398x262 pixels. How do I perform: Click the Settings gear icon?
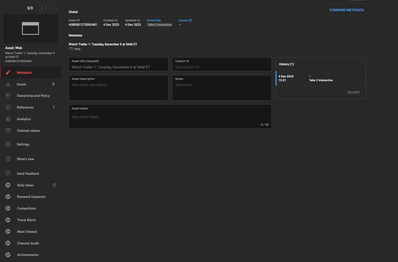pyautogui.click(x=8, y=144)
